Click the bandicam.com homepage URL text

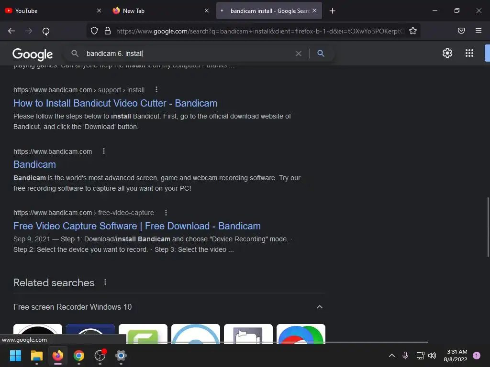coord(53,151)
